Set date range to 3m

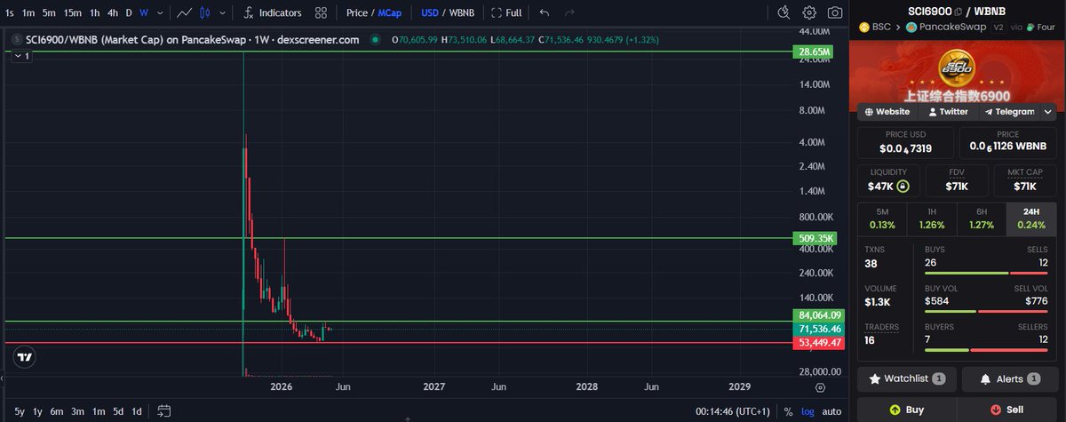click(78, 411)
